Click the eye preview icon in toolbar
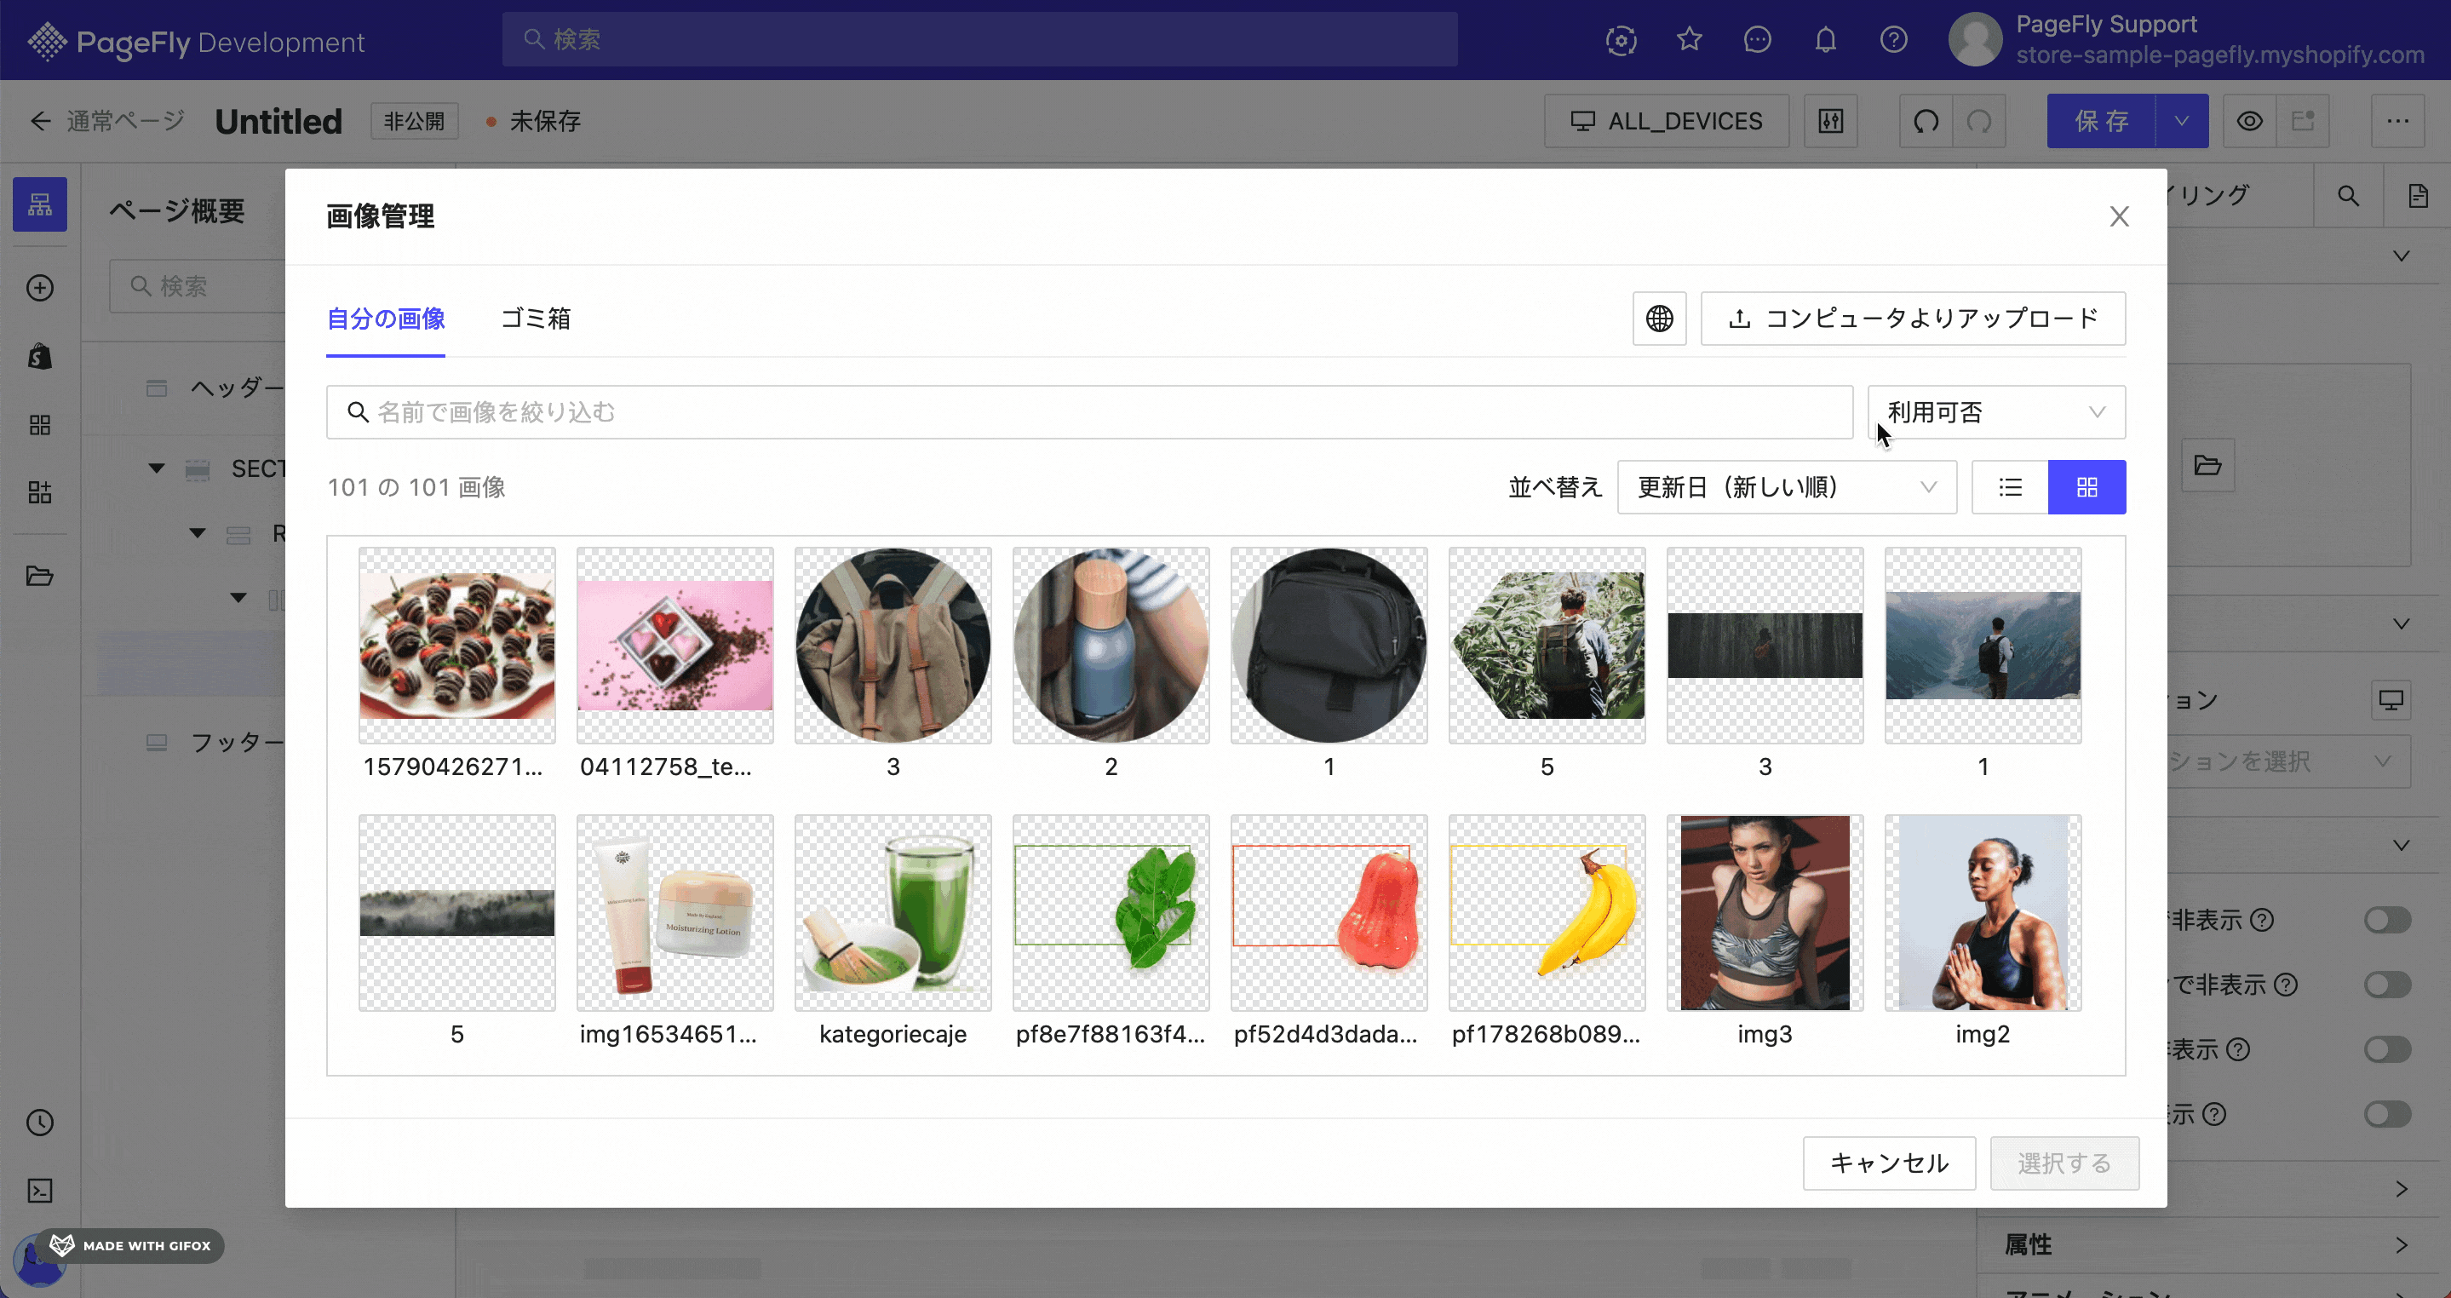The image size is (2451, 1298). [2249, 121]
